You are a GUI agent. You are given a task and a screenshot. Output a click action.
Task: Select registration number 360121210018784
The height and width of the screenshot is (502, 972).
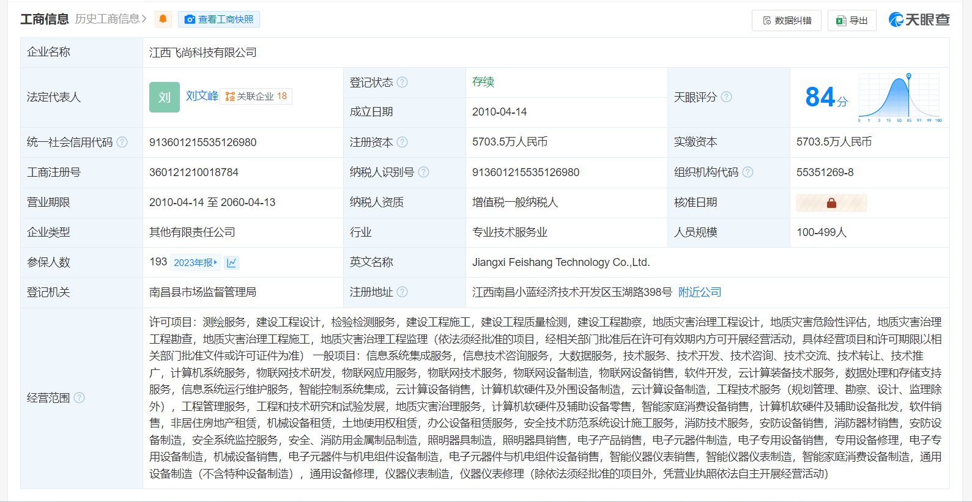click(194, 172)
